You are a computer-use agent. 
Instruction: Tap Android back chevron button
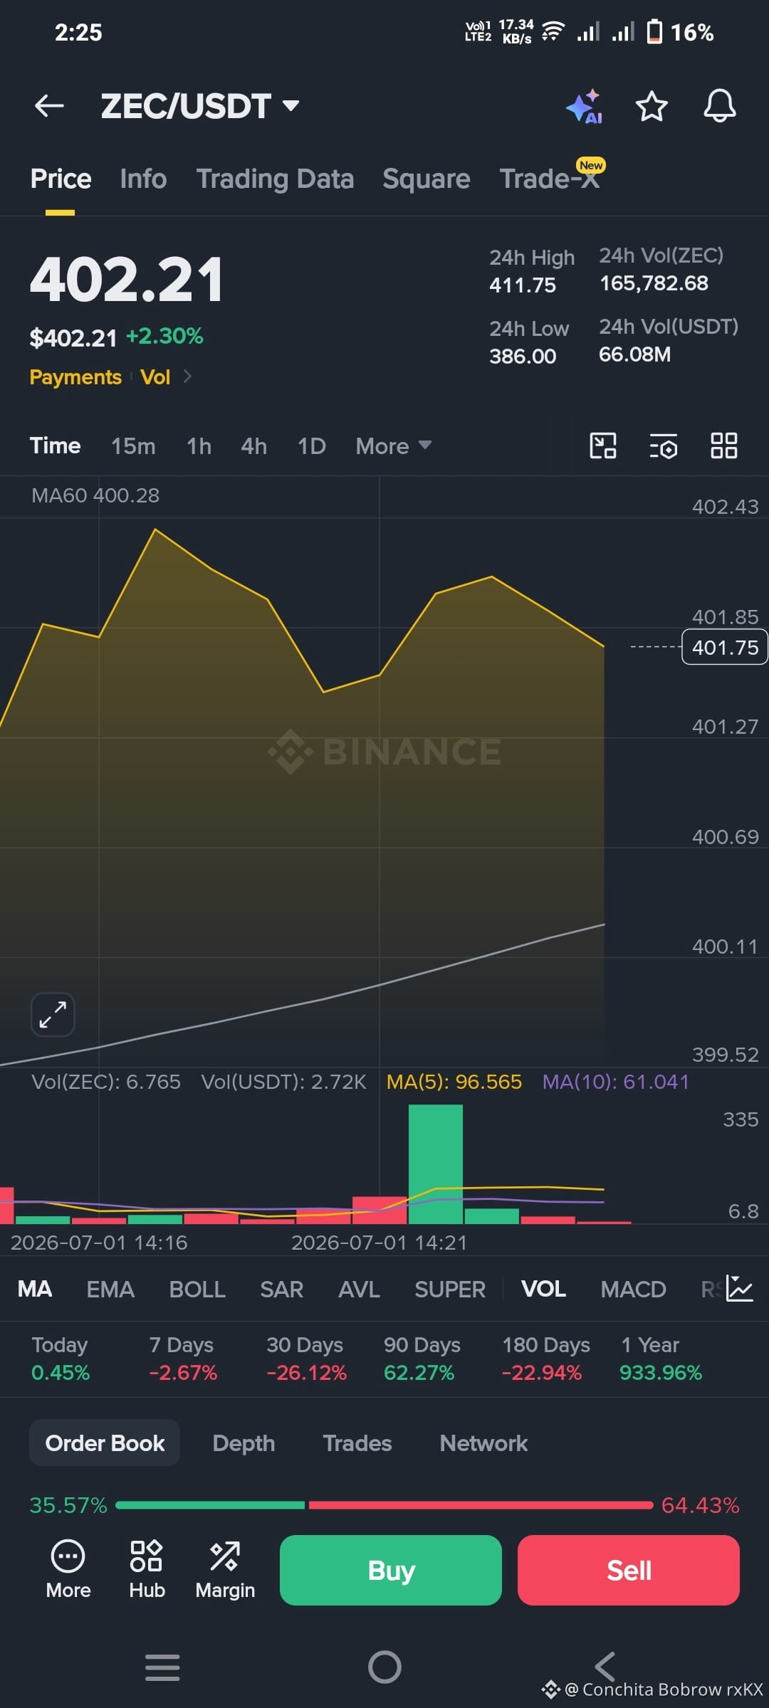(605, 1667)
